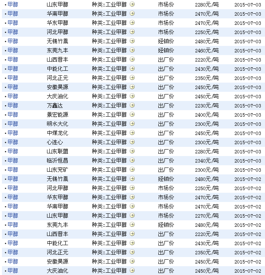Click arrow icon in 山东甲醇 2270元/吨 row

[132, 215]
